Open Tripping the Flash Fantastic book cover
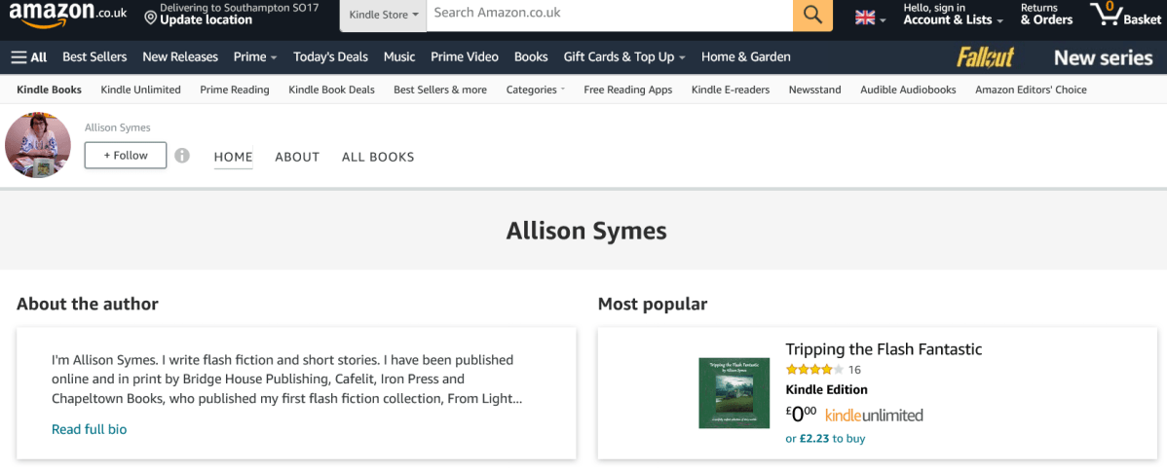This screenshot has width=1167, height=471. click(734, 393)
